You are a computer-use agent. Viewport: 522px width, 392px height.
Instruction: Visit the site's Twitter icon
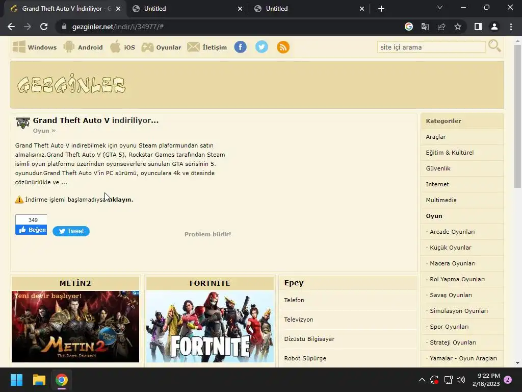tap(262, 47)
